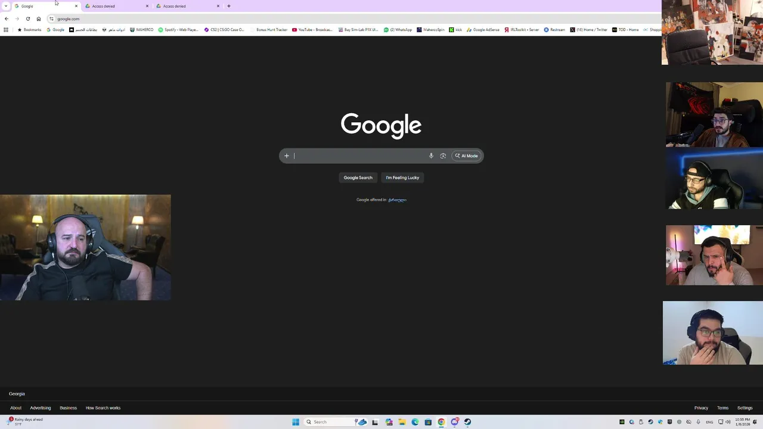Viewport: 763px width, 429px height.
Task: Open the clock and date flyout
Action: pos(742,422)
